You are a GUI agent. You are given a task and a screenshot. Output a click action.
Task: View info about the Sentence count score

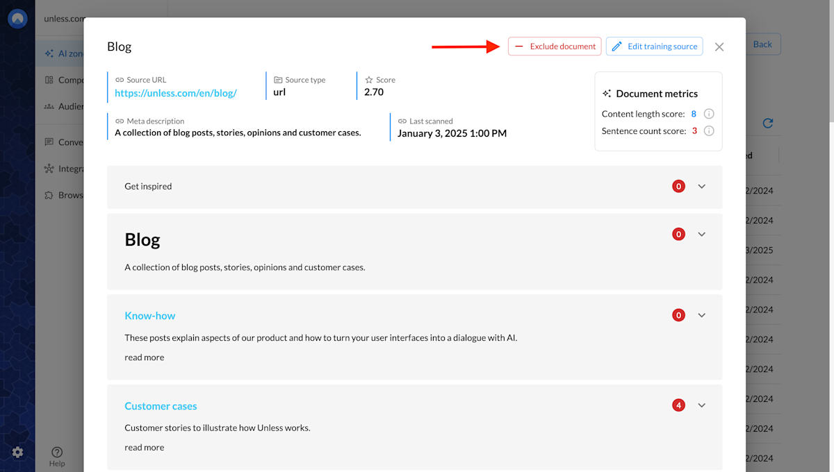point(708,130)
